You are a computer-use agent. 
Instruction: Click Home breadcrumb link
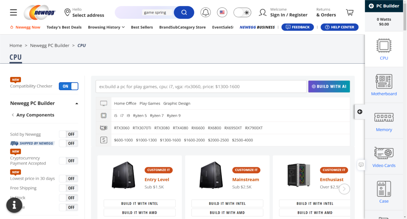click(16, 45)
